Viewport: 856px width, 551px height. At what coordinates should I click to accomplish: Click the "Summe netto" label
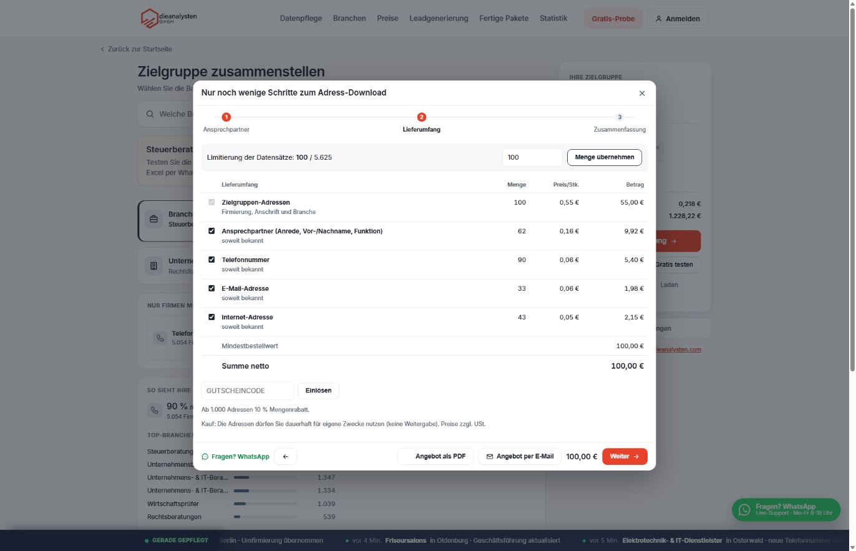click(x=245, y=366)
